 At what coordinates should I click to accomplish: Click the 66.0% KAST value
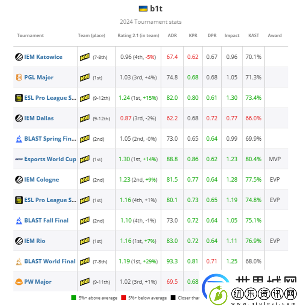coord(253,118)
